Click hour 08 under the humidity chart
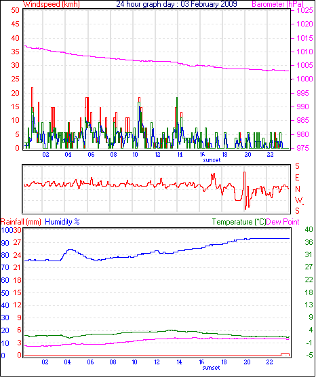Image resolution: width=316 pixels, height=384 pixels. (113, 362)
